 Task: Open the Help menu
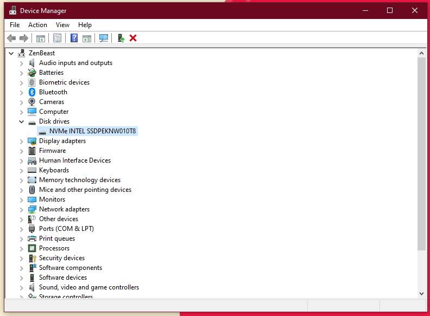(85, 25)
